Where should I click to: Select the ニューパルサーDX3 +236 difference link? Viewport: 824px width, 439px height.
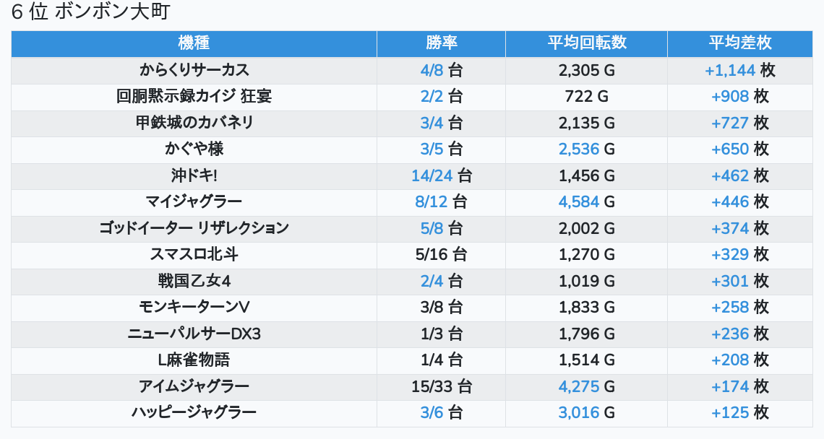(x=730, y=334)
